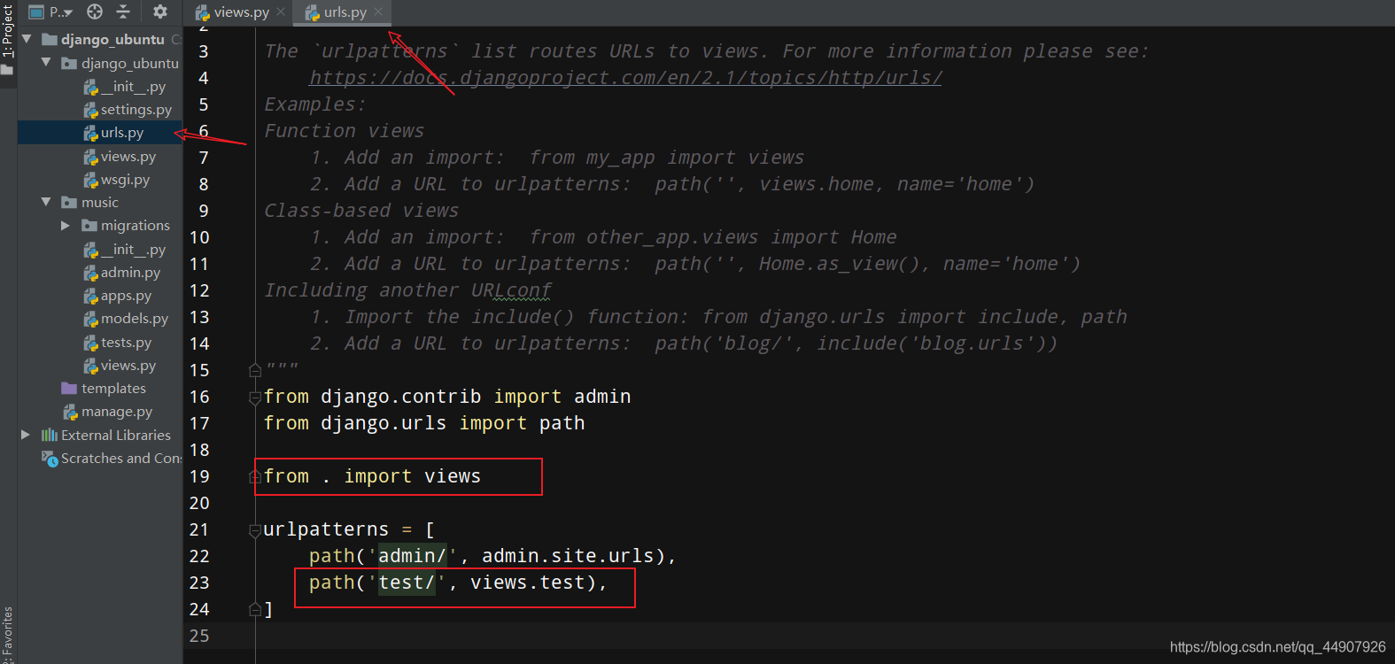
Task: Select models.py in the music folder
Action: (x=134, y=319)
